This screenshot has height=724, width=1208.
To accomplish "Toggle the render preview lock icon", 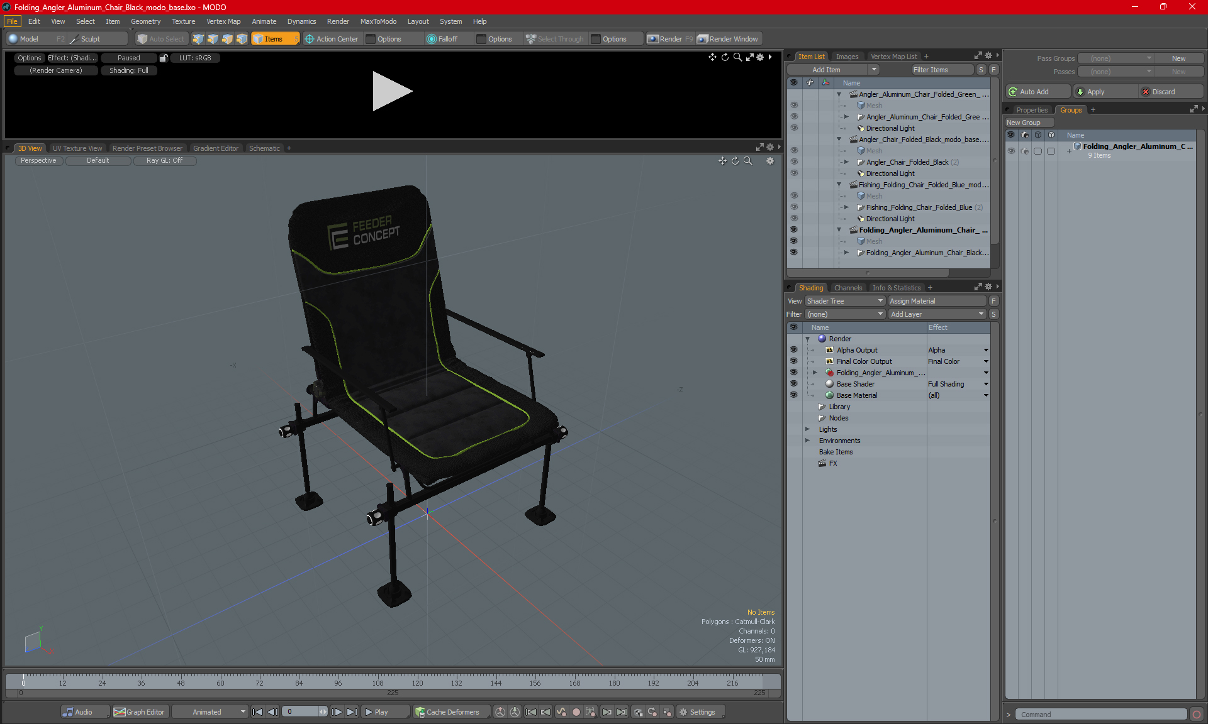I will coord(164,58).
